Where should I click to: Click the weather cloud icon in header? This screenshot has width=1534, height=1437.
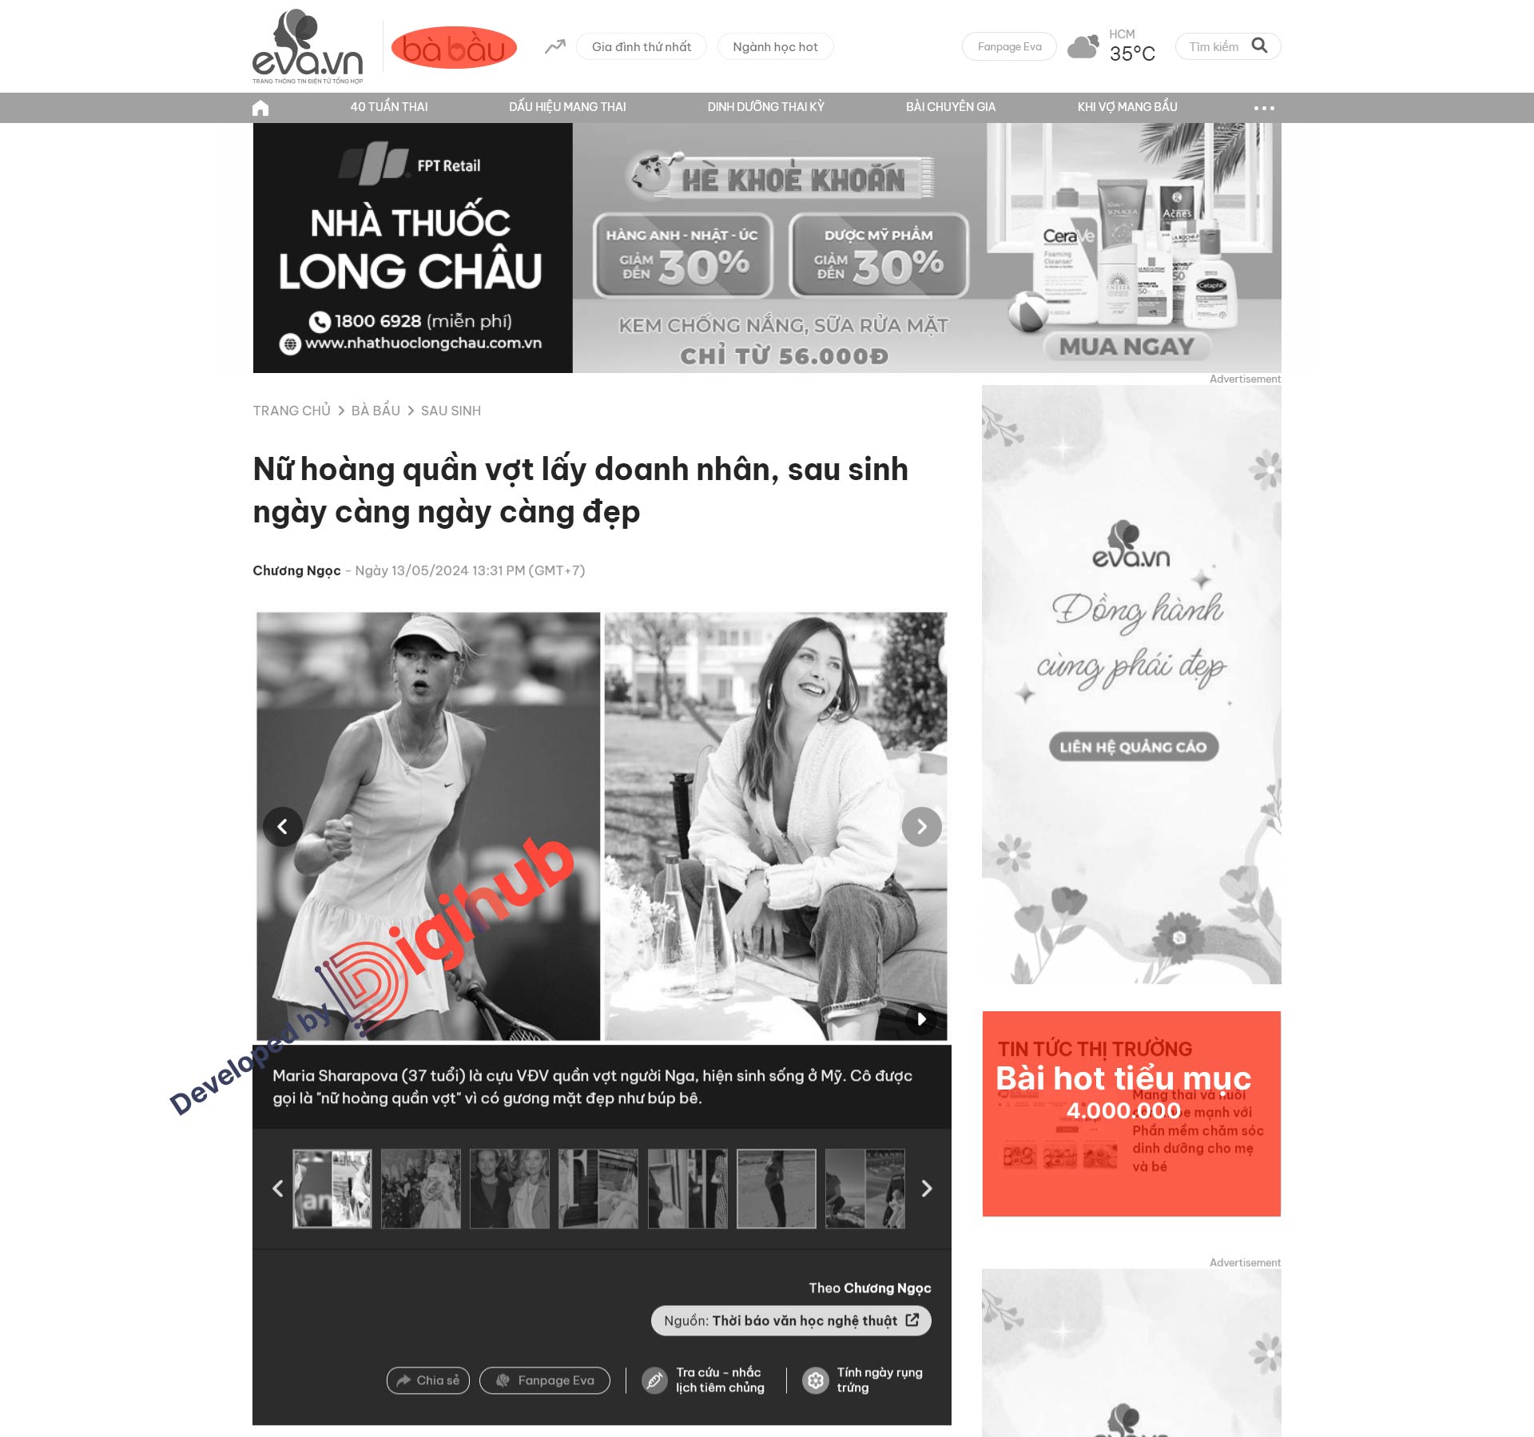click(x=1082, y=47)
